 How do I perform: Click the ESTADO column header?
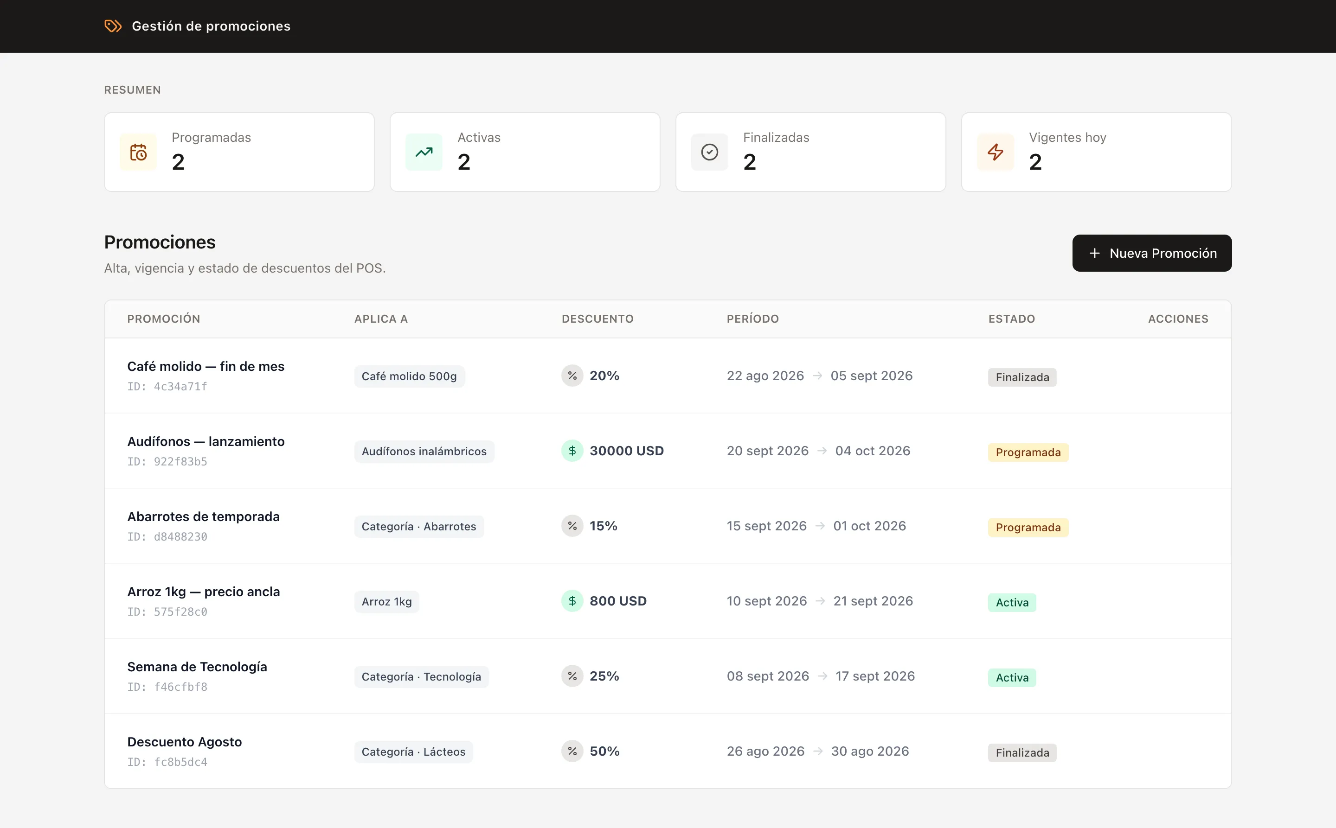coord(1012,318)
